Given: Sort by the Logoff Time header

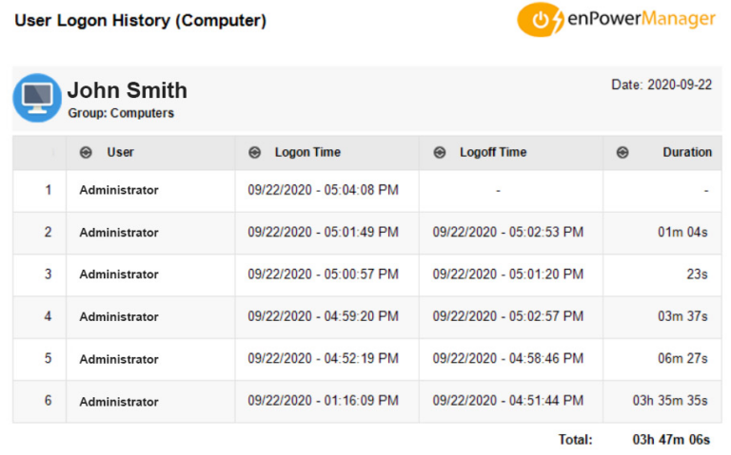Looking at the screenshot, I should tap(493, 152).
